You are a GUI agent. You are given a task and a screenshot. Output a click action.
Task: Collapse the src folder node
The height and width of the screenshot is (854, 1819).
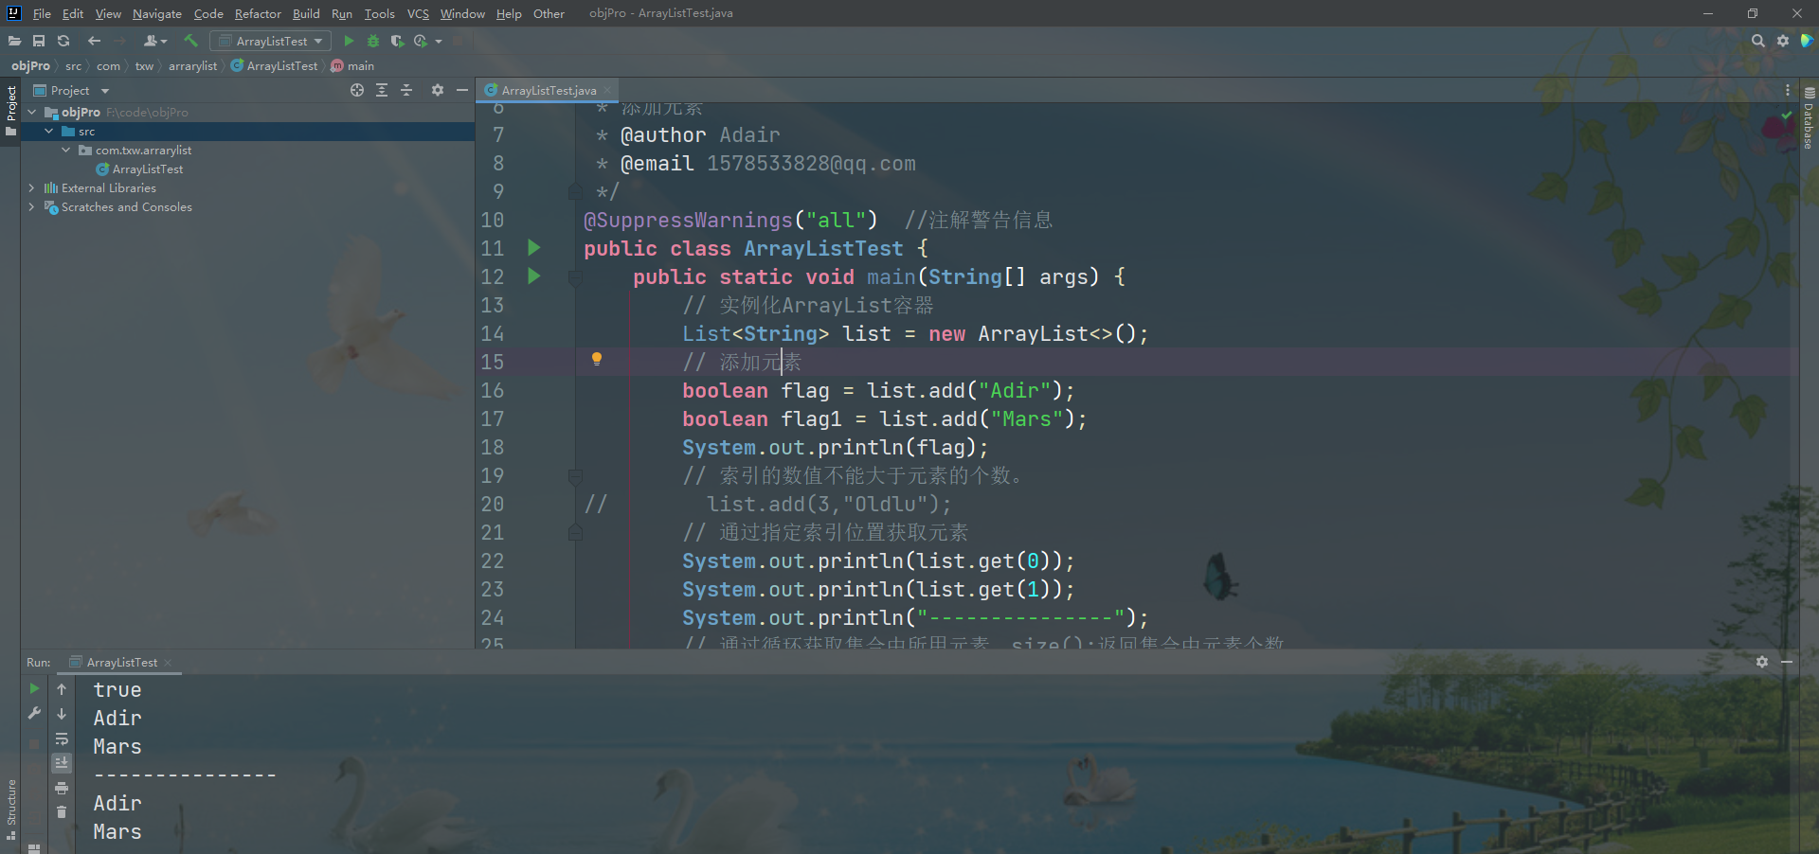49,131
